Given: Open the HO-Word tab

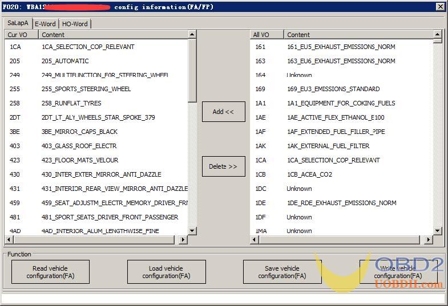Looking at the screenshot, I should click(x=75, y=24).
